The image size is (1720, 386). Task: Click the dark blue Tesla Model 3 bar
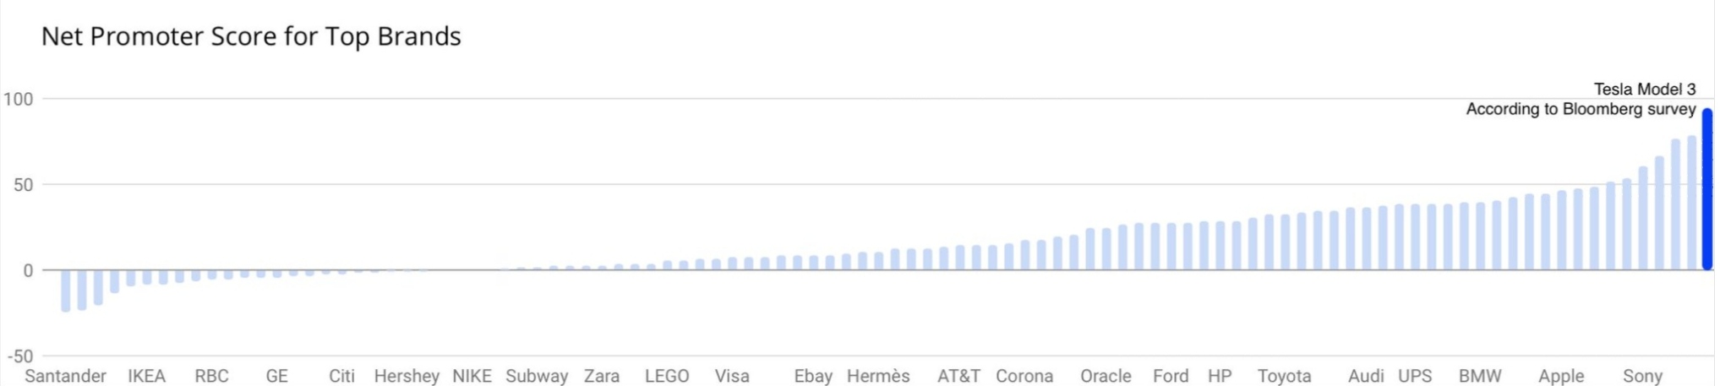tap(1707, 189)
